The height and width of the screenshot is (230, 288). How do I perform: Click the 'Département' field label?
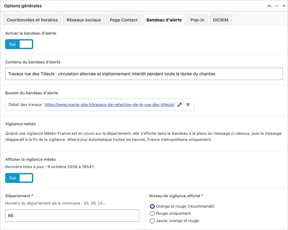click(18, 196)
